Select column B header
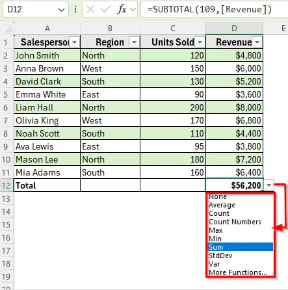The width and height of the screenshot is (288, 290). tap(110, 29)
